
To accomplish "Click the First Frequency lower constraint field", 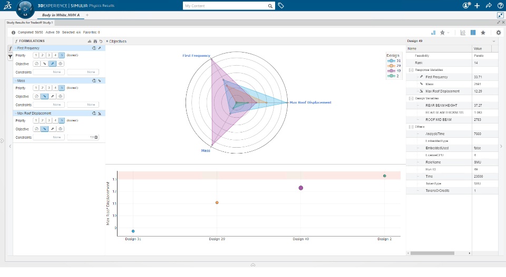I will pos(48,72).
